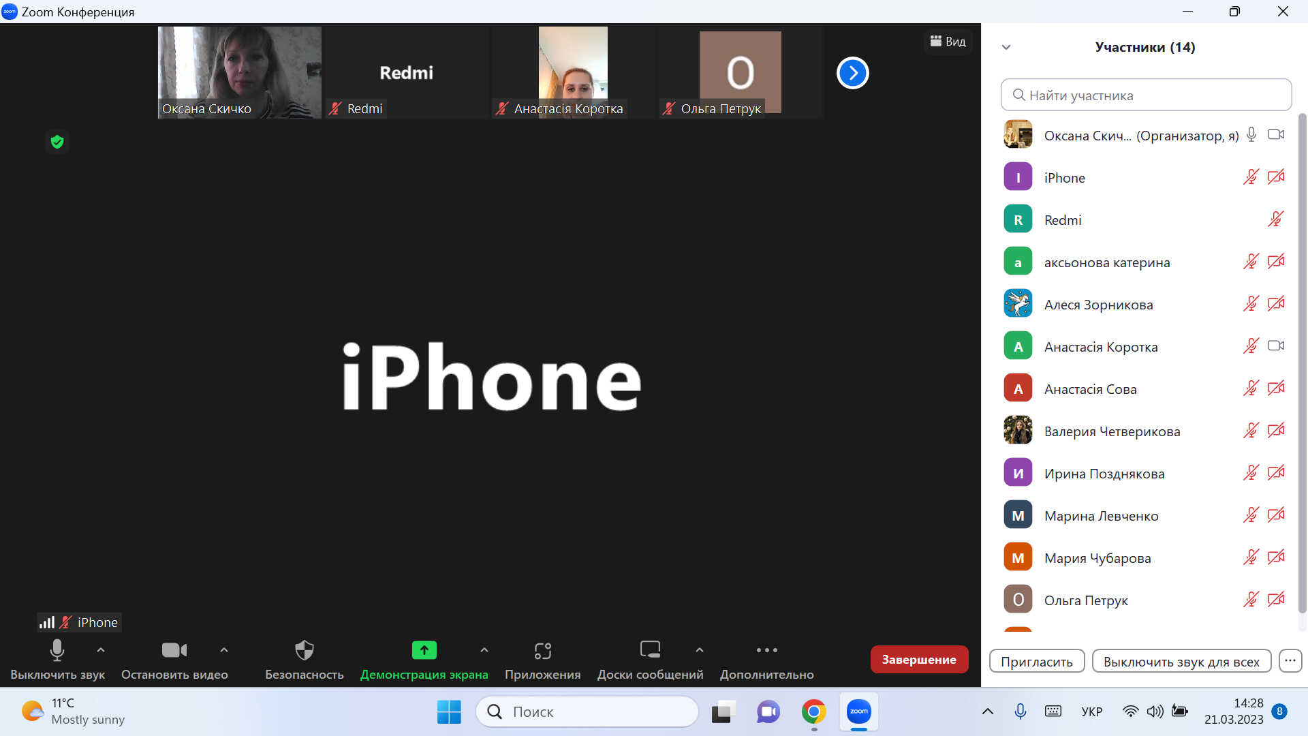The width and height of the screenshot is (1308, 736).
Task: Toggle organizer Оксана Скичко camera icon
Action: pyautogui.click(x=1276, y=134)
